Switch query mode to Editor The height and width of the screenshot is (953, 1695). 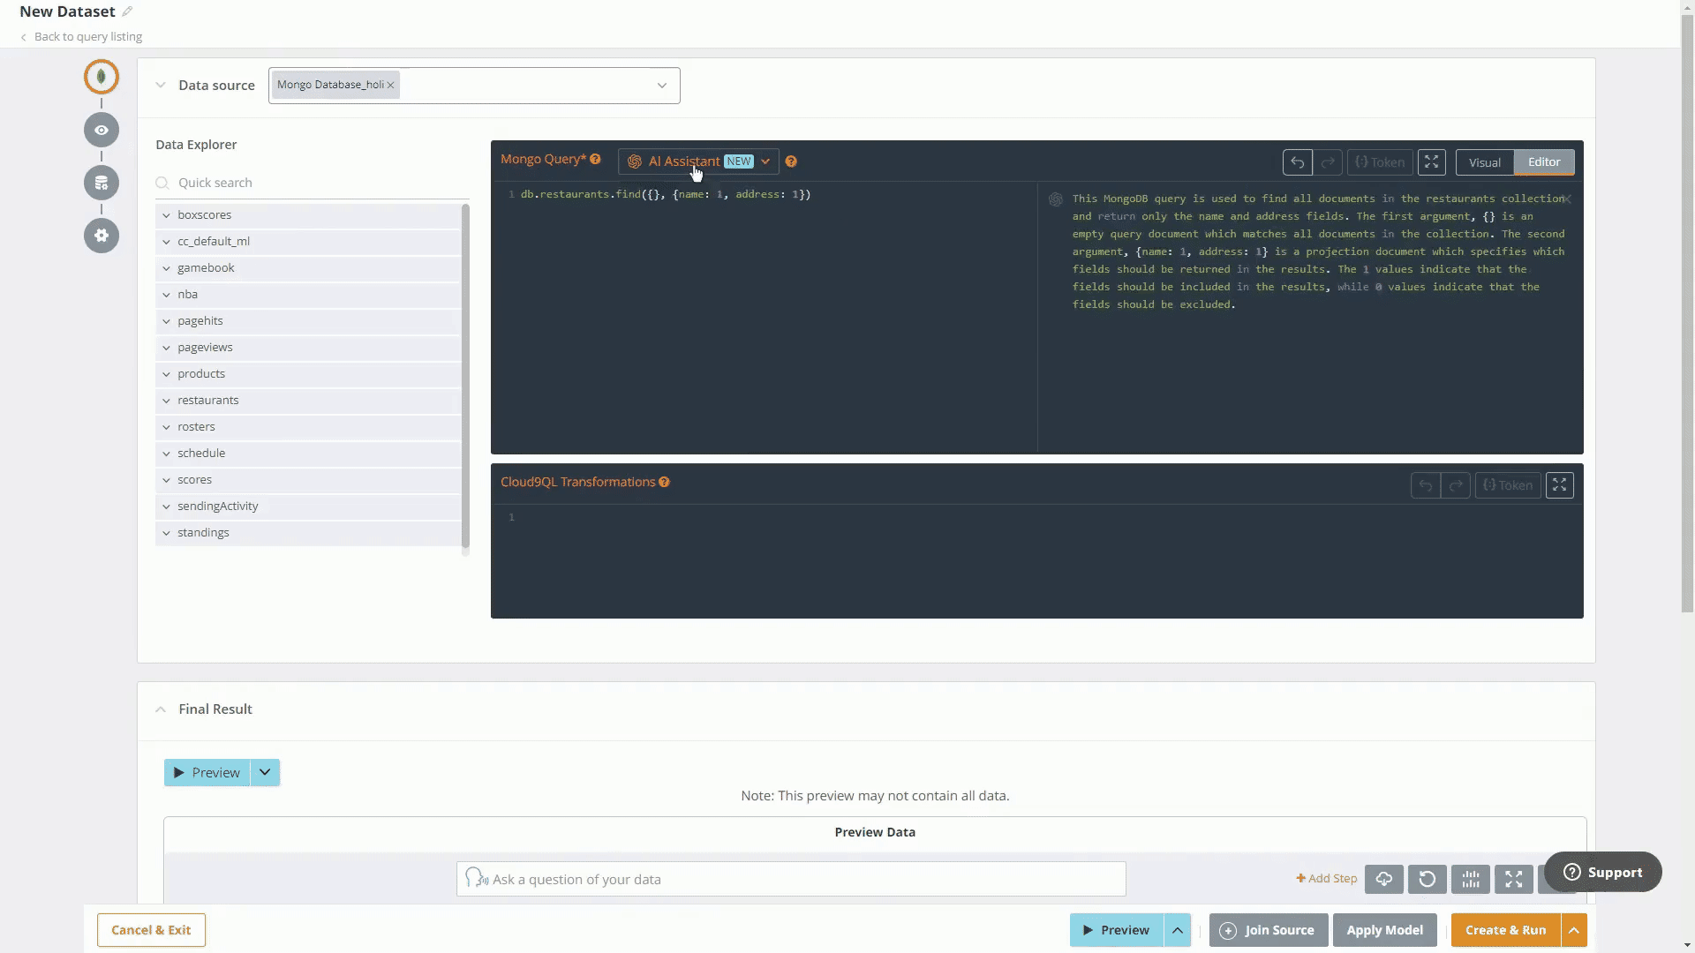[1543, 162]
